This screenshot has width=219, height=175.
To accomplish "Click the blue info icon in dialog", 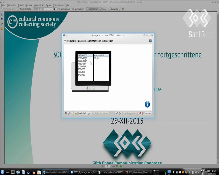I will pos(147,104).
